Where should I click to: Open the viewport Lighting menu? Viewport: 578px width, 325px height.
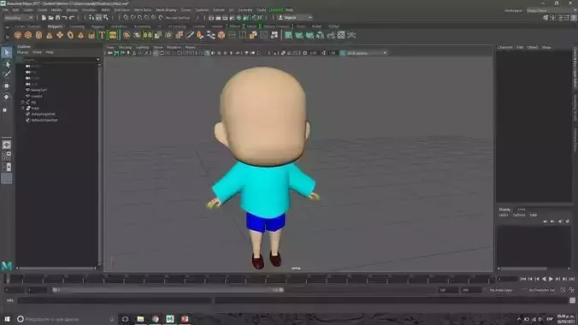pos(142,47)
